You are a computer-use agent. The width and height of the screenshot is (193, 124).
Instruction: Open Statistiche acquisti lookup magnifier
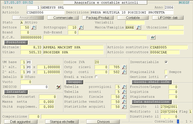click(124, 107)
